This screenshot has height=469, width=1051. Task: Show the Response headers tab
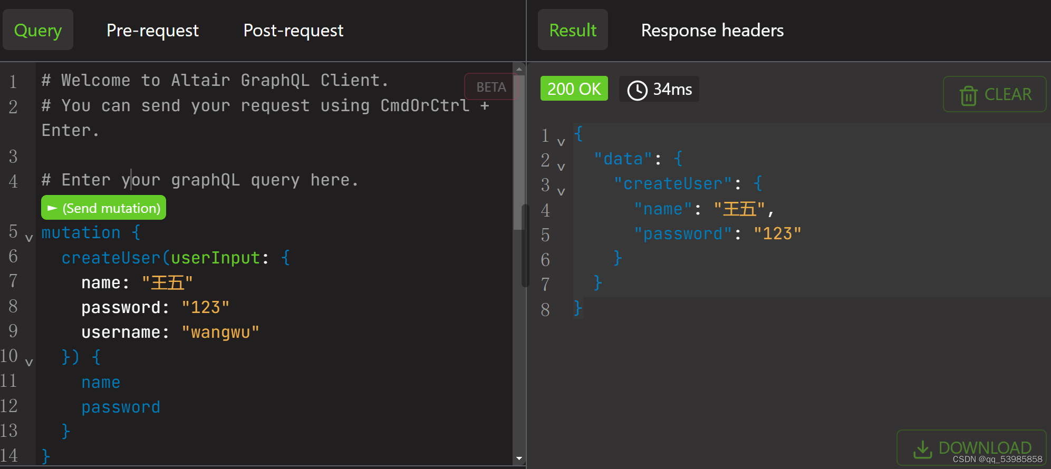coord(712,30)
